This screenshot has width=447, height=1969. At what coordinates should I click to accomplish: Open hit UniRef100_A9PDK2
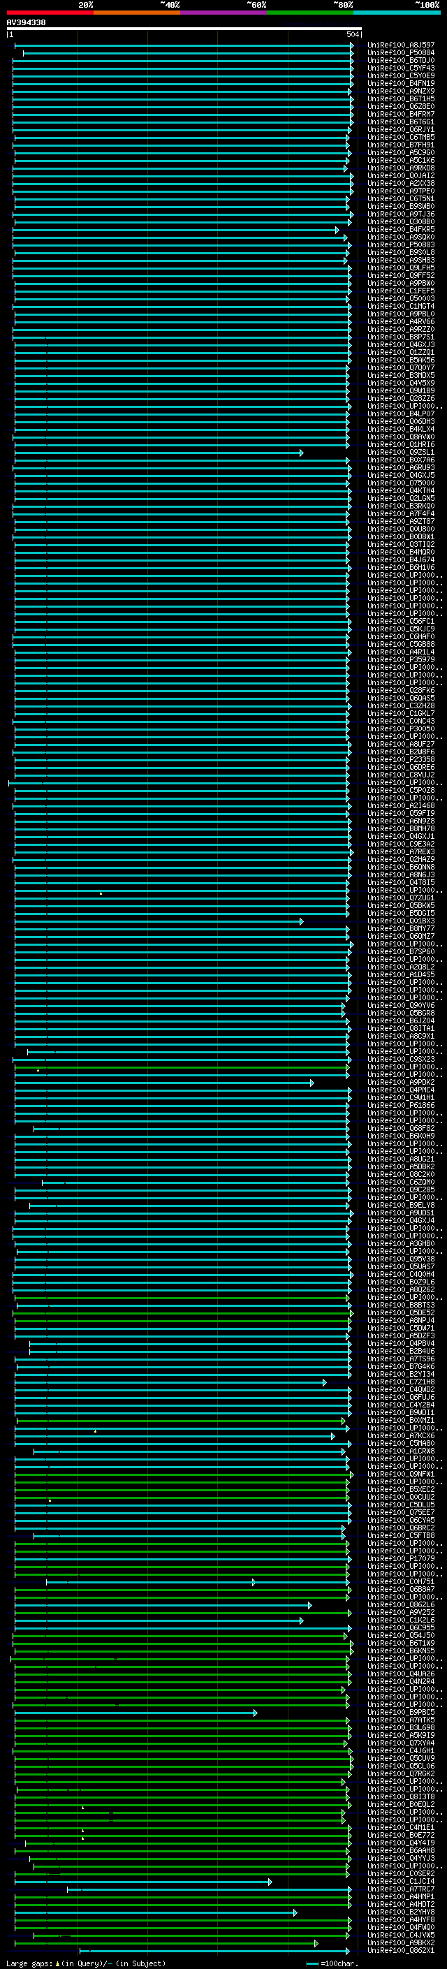(401, 1083)
